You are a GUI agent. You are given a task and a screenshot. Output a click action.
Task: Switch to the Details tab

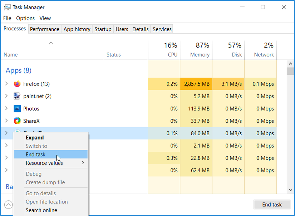point(141,29)
